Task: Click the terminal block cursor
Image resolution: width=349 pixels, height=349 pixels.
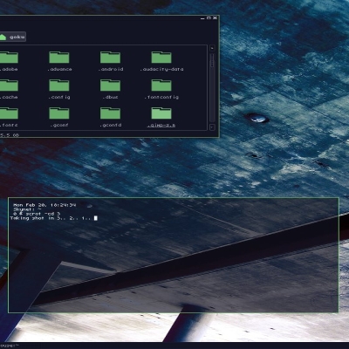Action: [x=96, y=218]
